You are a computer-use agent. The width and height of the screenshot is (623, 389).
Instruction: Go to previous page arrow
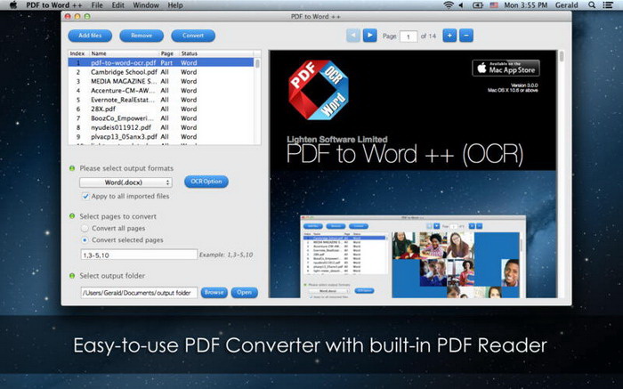(353, 36)
